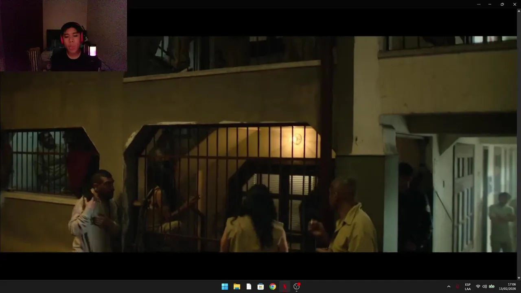Screen dimensions: 521x293
Task: Minimize the video player window
Action: click(x=490, y=4)
